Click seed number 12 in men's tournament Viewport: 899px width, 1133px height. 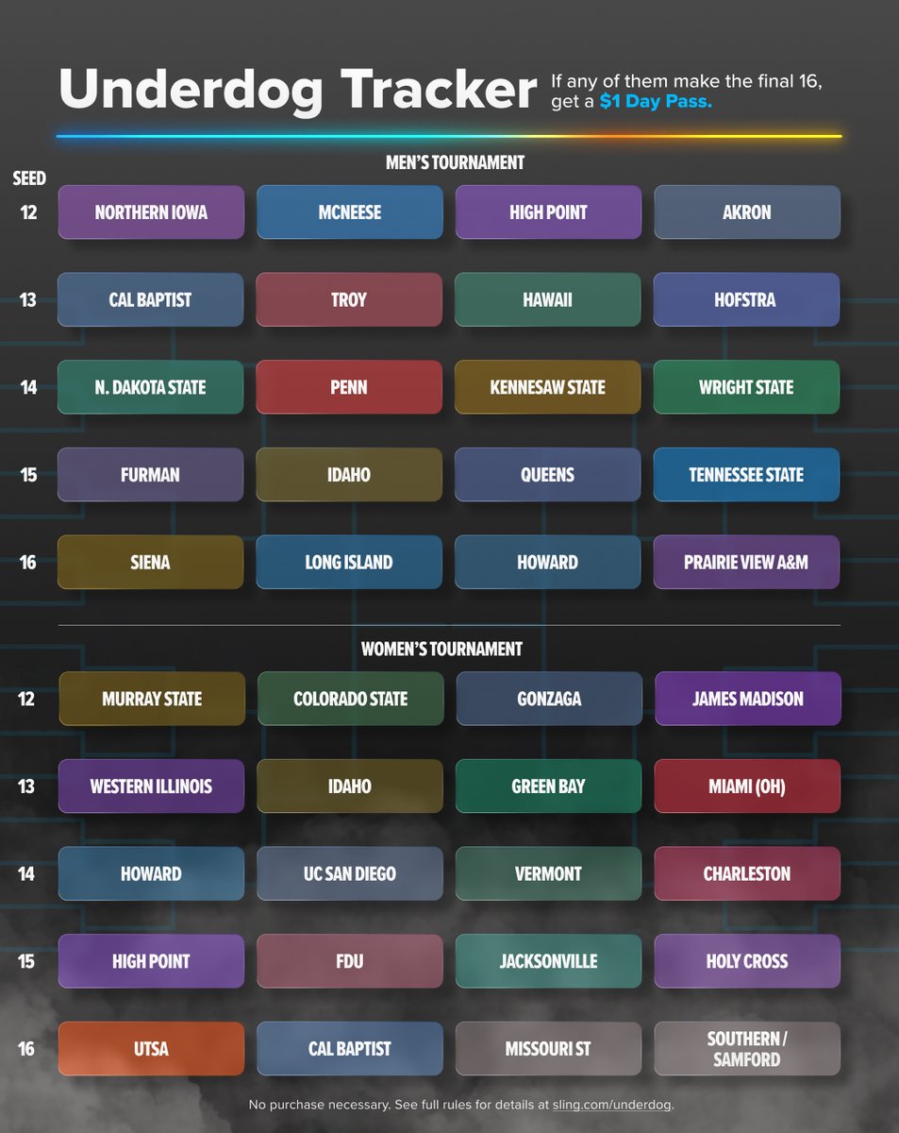pyautogui.click(x=28, y=212)
